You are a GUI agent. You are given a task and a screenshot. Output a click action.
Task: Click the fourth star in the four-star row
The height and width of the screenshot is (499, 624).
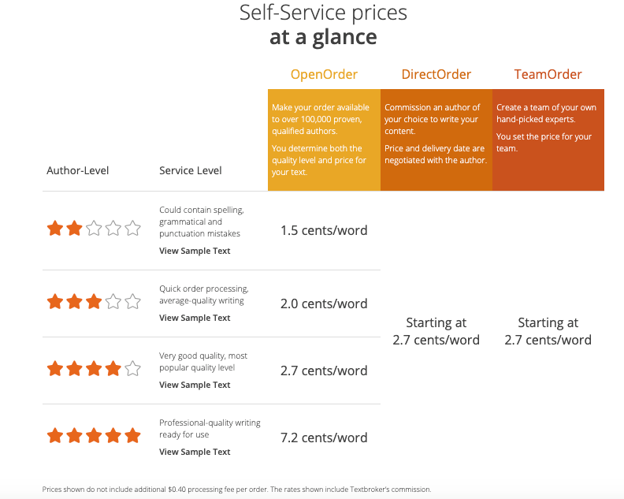click(113, 369)
